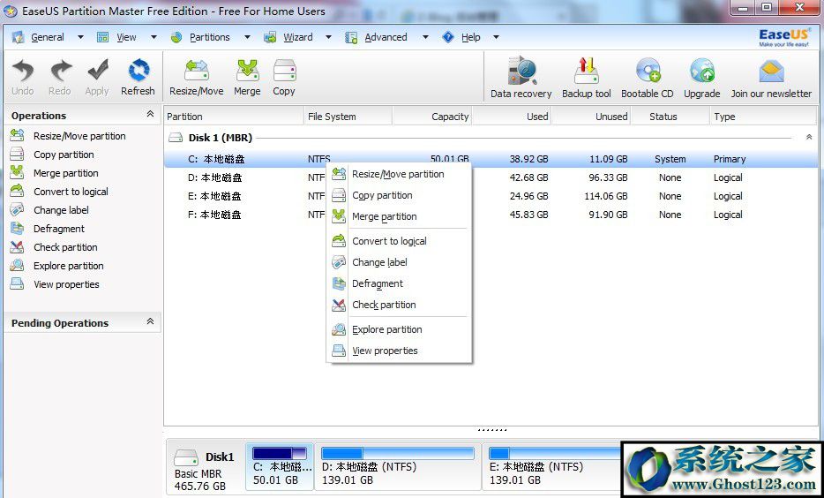Choose Resize/Move partition from context menu
This screenshot has width=824, height=498.
(399, 174)
